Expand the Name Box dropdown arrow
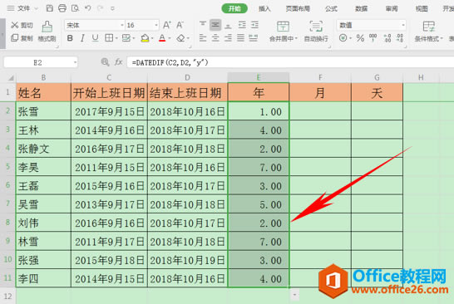This screenshot has width=454, height=304. (x=75, y=62)
